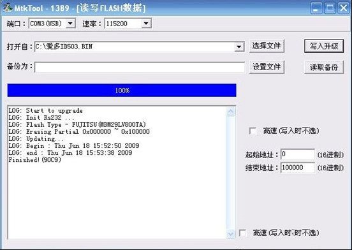Screen dimensions: 352x250
Task: Open the 115200 baud rate dropdown
Action: pos(146,24)
